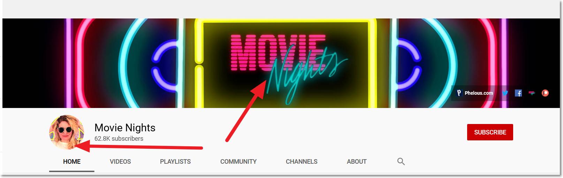Open the Playlists tab
563x178 pixels.
(x=175, y=162)
